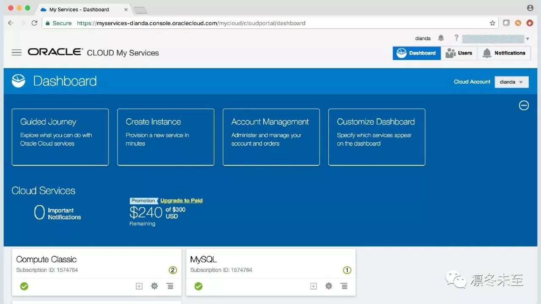This screenshot has height=304, width=541.
Task: Click the Compute Classic Subscription ID 1574764
Action: 47,270
